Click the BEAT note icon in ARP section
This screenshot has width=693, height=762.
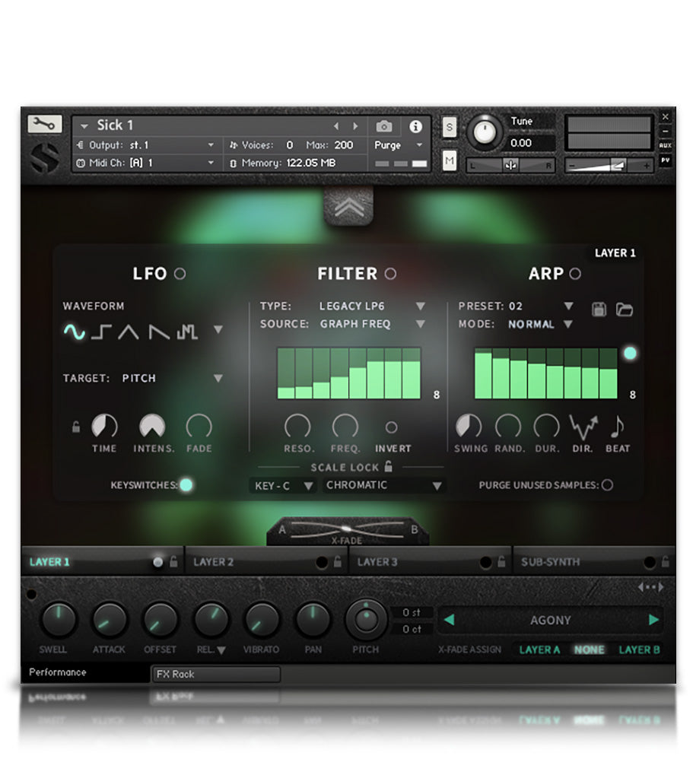(617, 426)
